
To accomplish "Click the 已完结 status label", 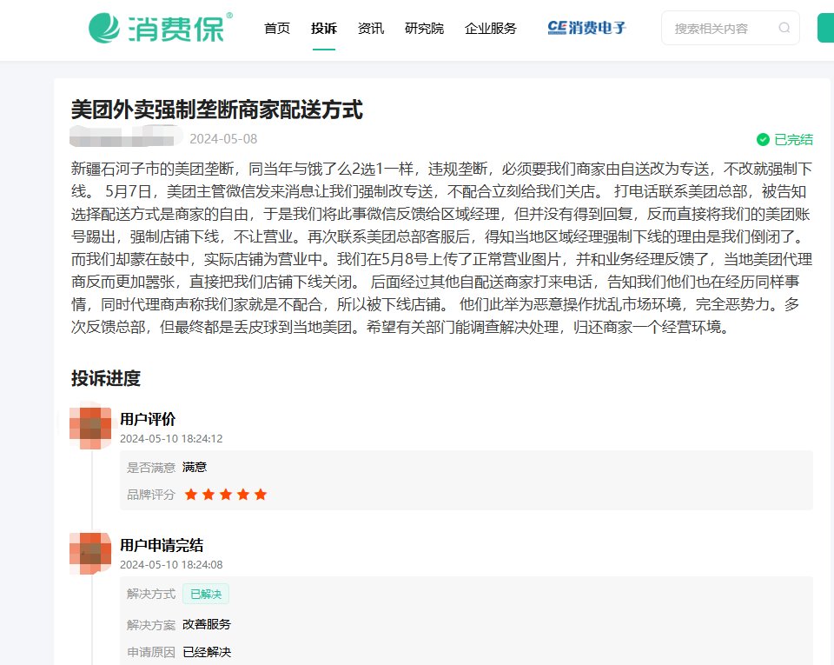I will click(793, 139).
